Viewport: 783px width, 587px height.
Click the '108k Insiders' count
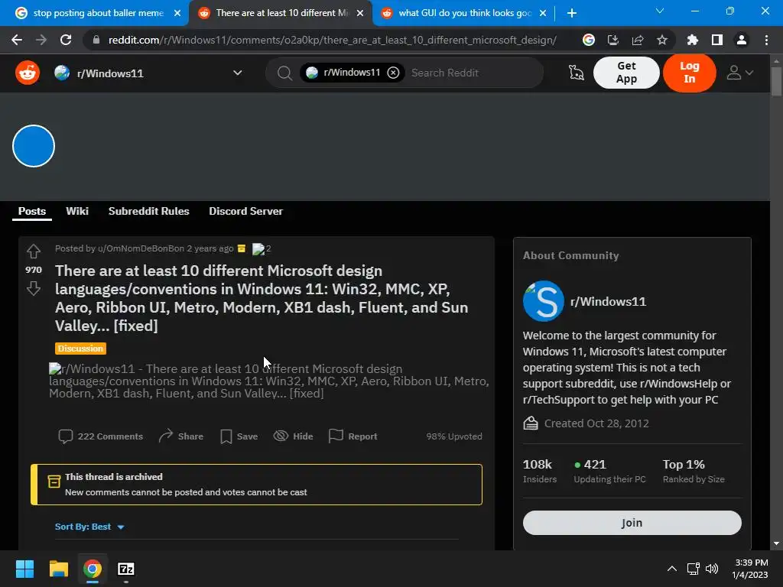(539, 471)
